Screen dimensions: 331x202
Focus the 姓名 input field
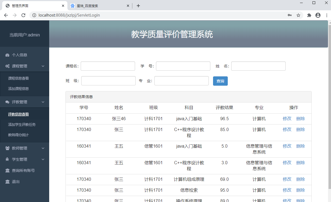click(x=258, y=66)
